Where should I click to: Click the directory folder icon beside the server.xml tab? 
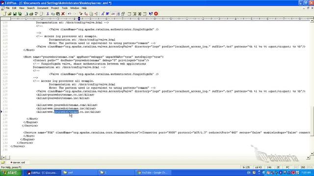click(2, 162)
